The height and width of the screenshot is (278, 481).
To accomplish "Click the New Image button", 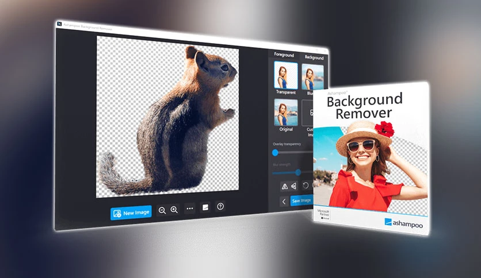I will pos(131,213).
